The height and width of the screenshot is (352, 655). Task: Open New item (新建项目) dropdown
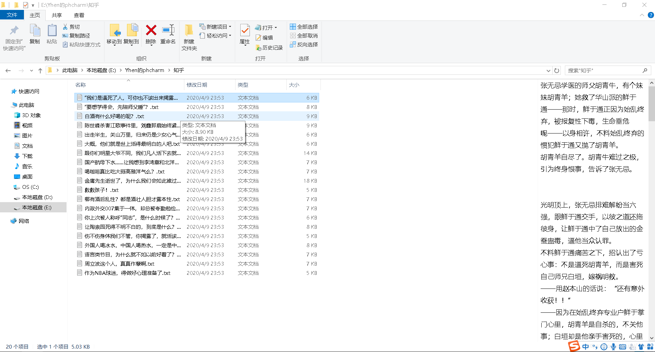point(215,27)
